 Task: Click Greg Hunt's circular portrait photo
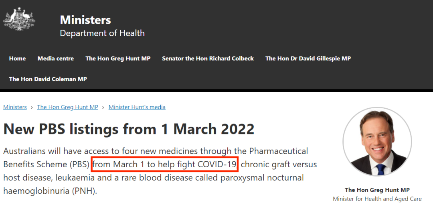pyautogui.click(x=377, y=142)
